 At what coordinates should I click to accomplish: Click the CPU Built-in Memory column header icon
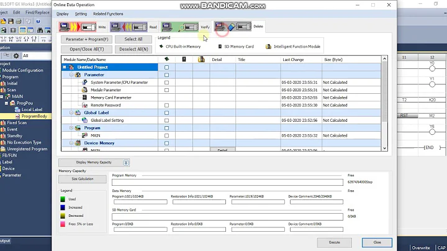[x=167, y=59]
